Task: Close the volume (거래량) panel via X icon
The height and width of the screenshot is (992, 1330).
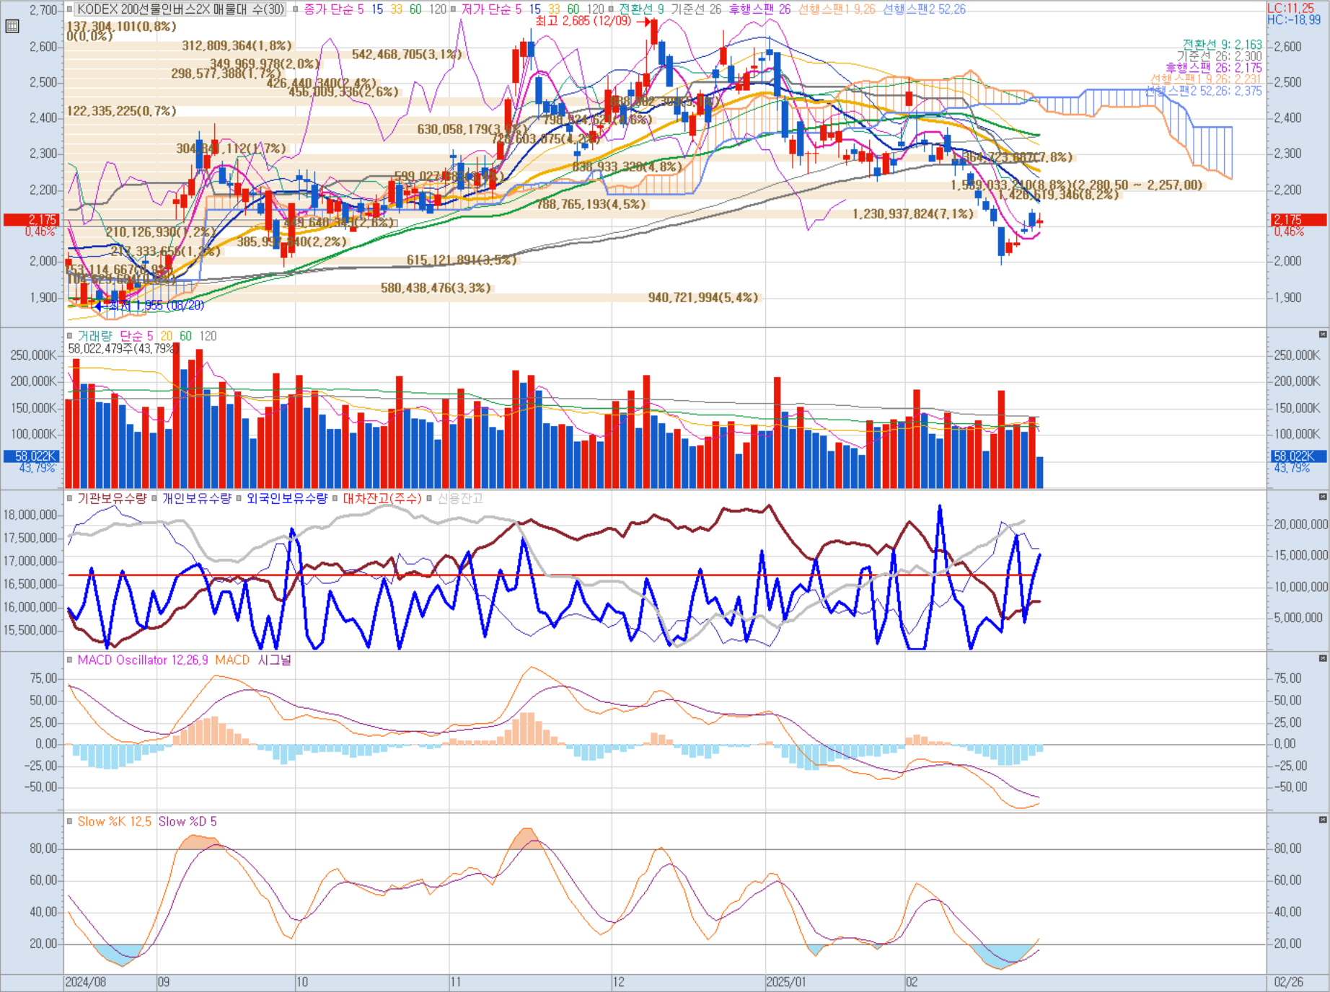Action: [x=1323, y=335]
